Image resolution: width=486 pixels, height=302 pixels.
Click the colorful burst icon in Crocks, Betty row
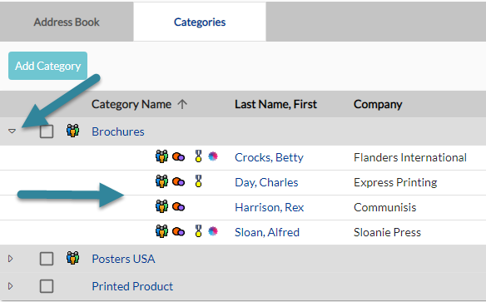[213, 156]
